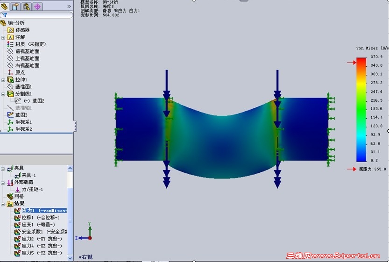Viewport: 389px width, 262px height.
Task: Collapse the 结果 results folder
Action: (x=3, y=205)
